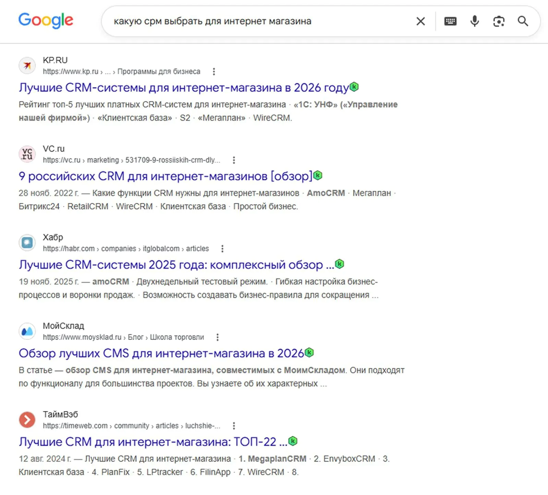The width and height of the screenshot is (548, 495).
Task: Open the more options menu for ТаймВэб result
Action: tap(234, 426)
